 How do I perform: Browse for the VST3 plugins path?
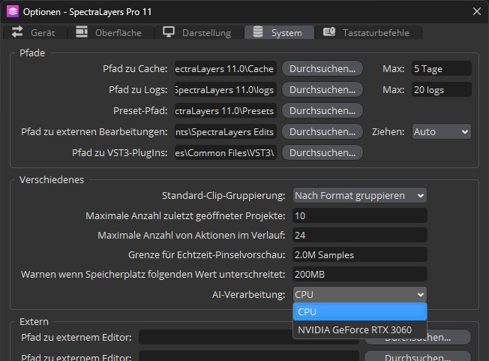pyautogui.click(x=322, y=152)
